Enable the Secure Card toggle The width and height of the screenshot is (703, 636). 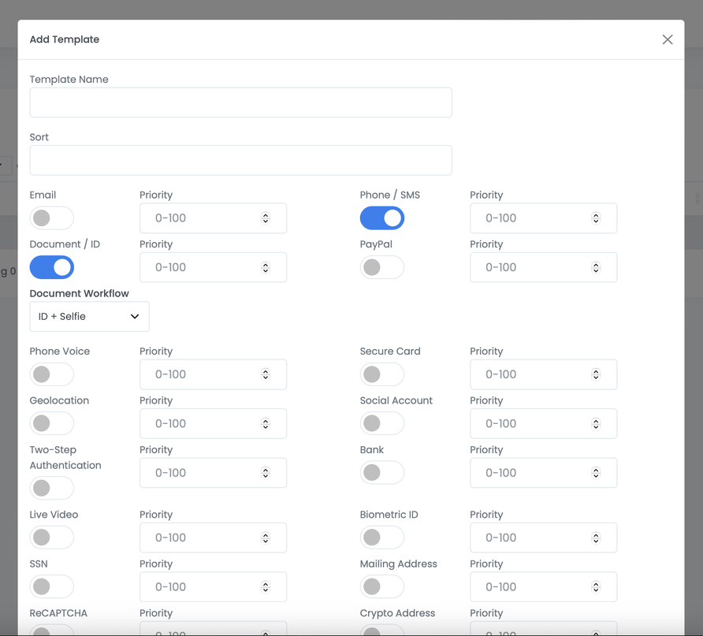click(382, 374)
